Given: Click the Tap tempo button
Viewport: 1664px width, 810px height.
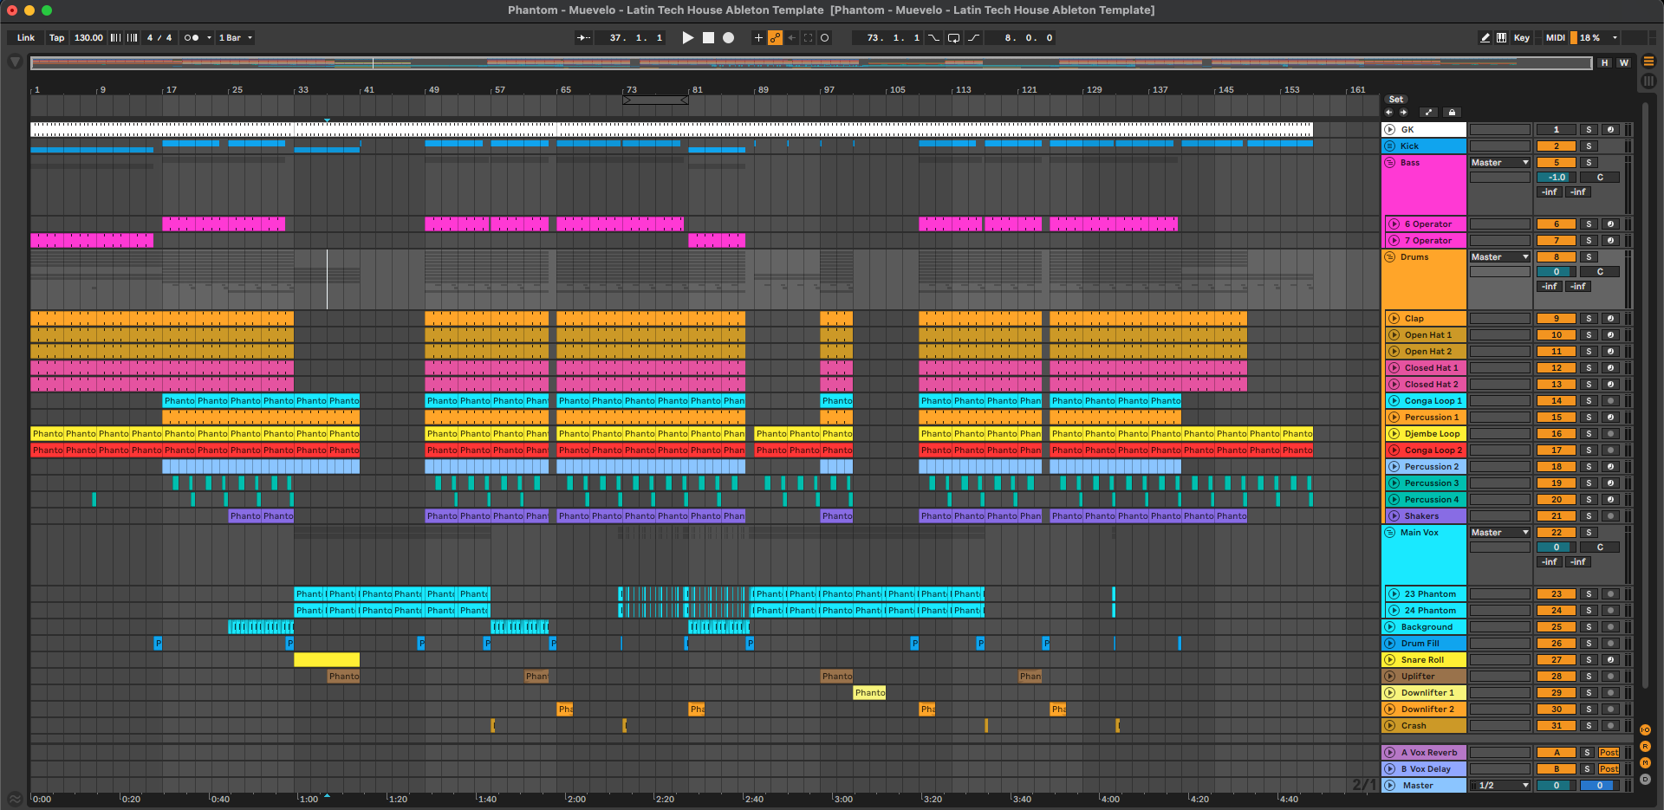Looking at the screenshot, I should (x=56, y=37).
